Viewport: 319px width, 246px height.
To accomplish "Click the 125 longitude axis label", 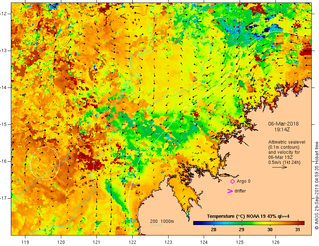I will (240, 242).
